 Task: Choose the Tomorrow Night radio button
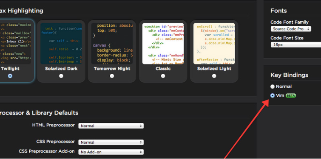(x=112, y=76)
